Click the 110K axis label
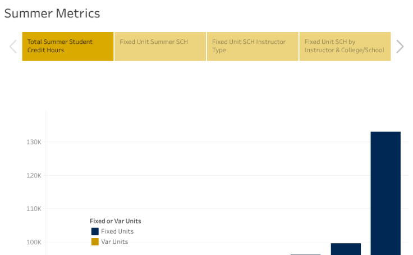Image resolution: width=413 pixels, height=255 pixels. click(x=33, y=209)
